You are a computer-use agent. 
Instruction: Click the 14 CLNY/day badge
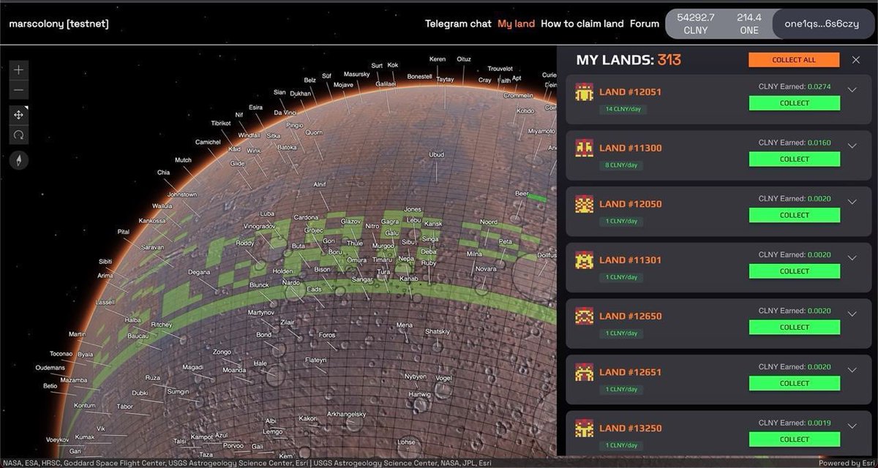point(623,109)
